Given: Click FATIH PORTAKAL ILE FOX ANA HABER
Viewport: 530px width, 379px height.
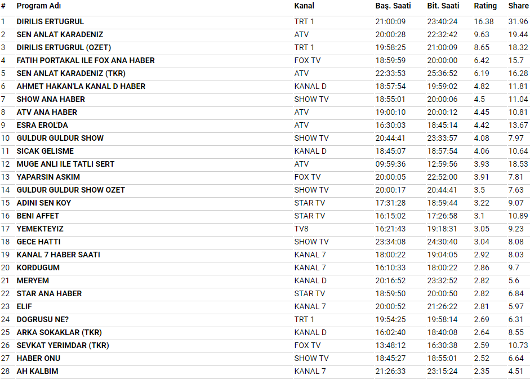Looking at the screenshot, I should point(86,60).
